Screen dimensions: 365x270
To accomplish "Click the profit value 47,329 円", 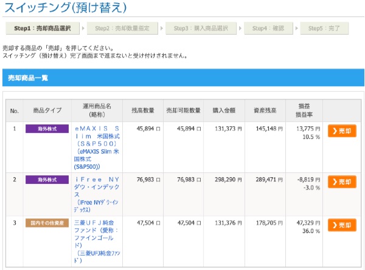I will tap(308, 223).
